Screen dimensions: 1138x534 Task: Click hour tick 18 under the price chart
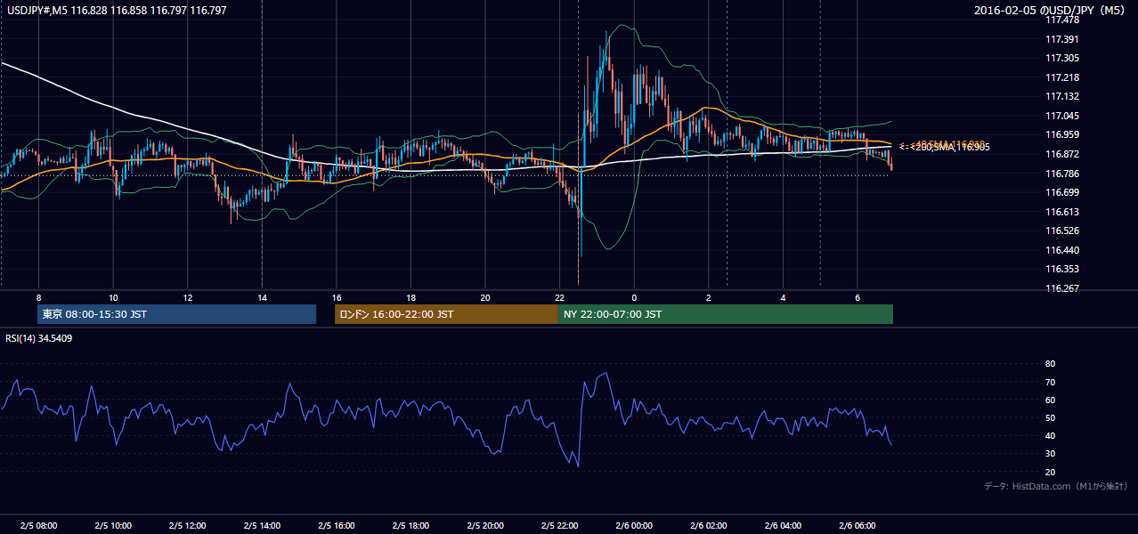pos(411,297)
